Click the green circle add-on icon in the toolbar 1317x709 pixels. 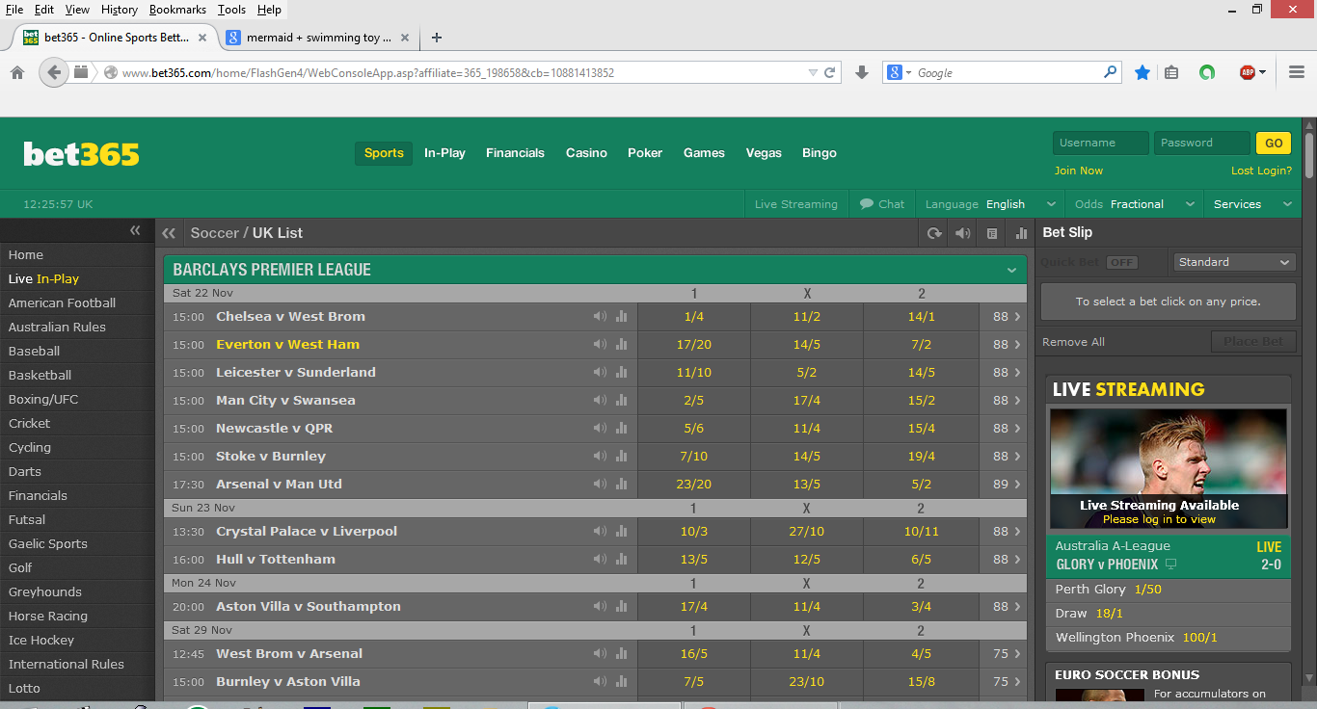pos(1207,72)
